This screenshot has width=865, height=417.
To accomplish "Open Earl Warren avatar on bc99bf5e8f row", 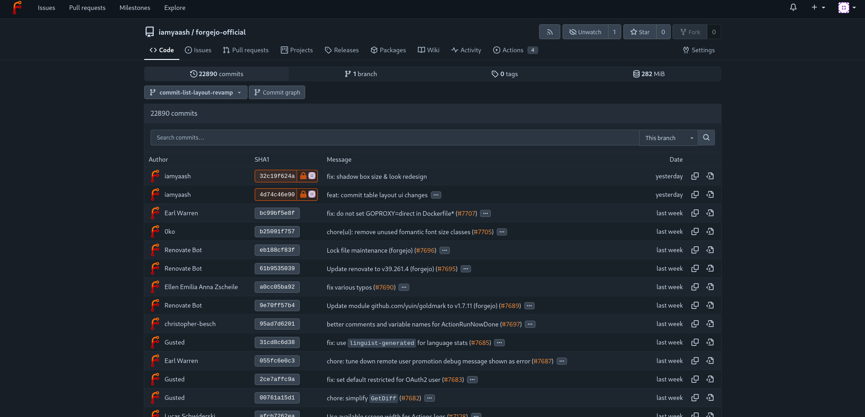I will [155, 213].
